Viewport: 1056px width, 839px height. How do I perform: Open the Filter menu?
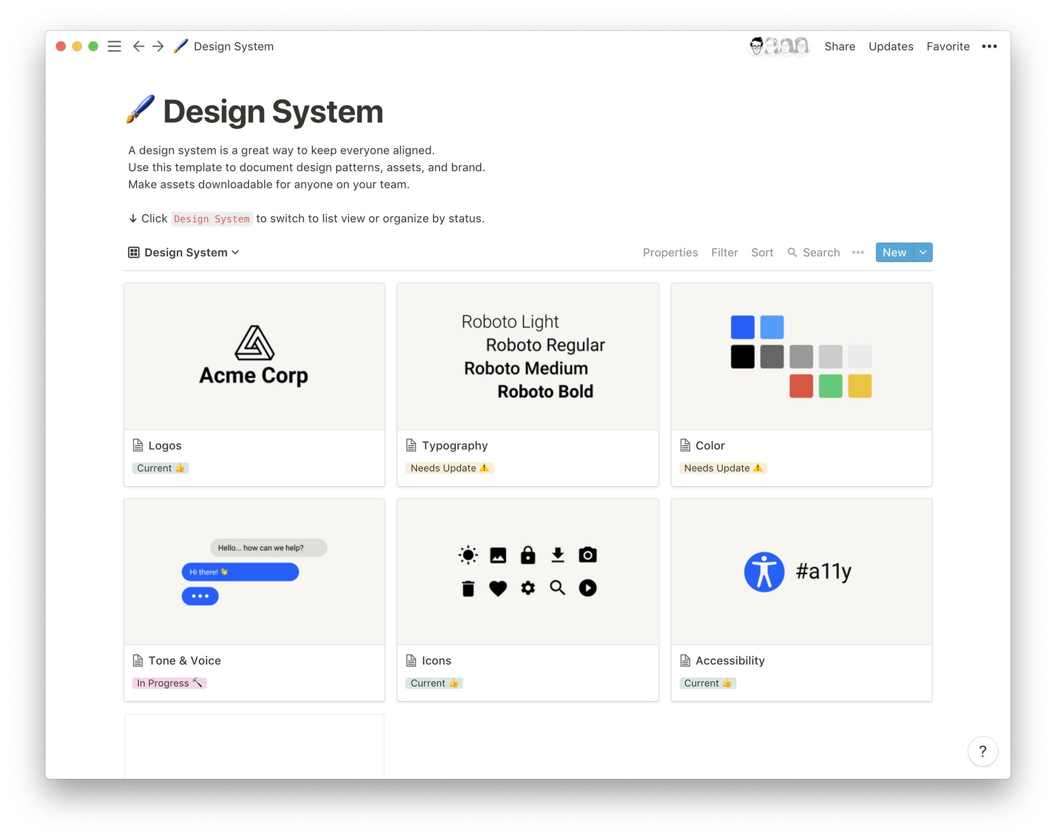724,252
